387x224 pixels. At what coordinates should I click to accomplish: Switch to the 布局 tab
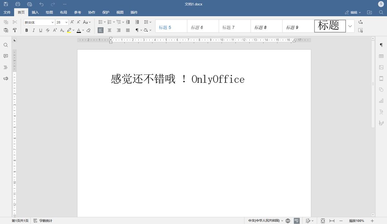(x=64, y=12)
